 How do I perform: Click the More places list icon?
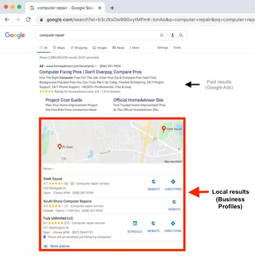45,246
